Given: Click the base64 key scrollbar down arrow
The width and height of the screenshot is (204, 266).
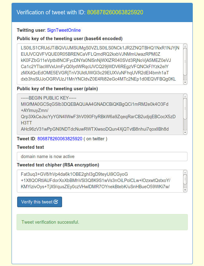Looking at the screenshot, I should click(185, 82).
